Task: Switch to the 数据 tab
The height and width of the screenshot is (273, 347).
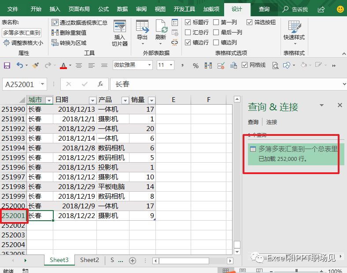Action: click(122, 9)
